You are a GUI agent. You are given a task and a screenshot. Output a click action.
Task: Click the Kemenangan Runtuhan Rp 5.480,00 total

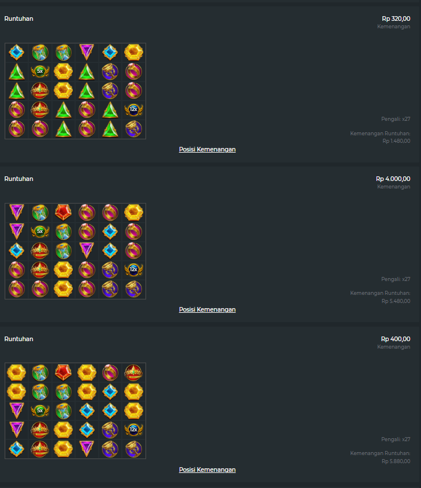point(396,301)
